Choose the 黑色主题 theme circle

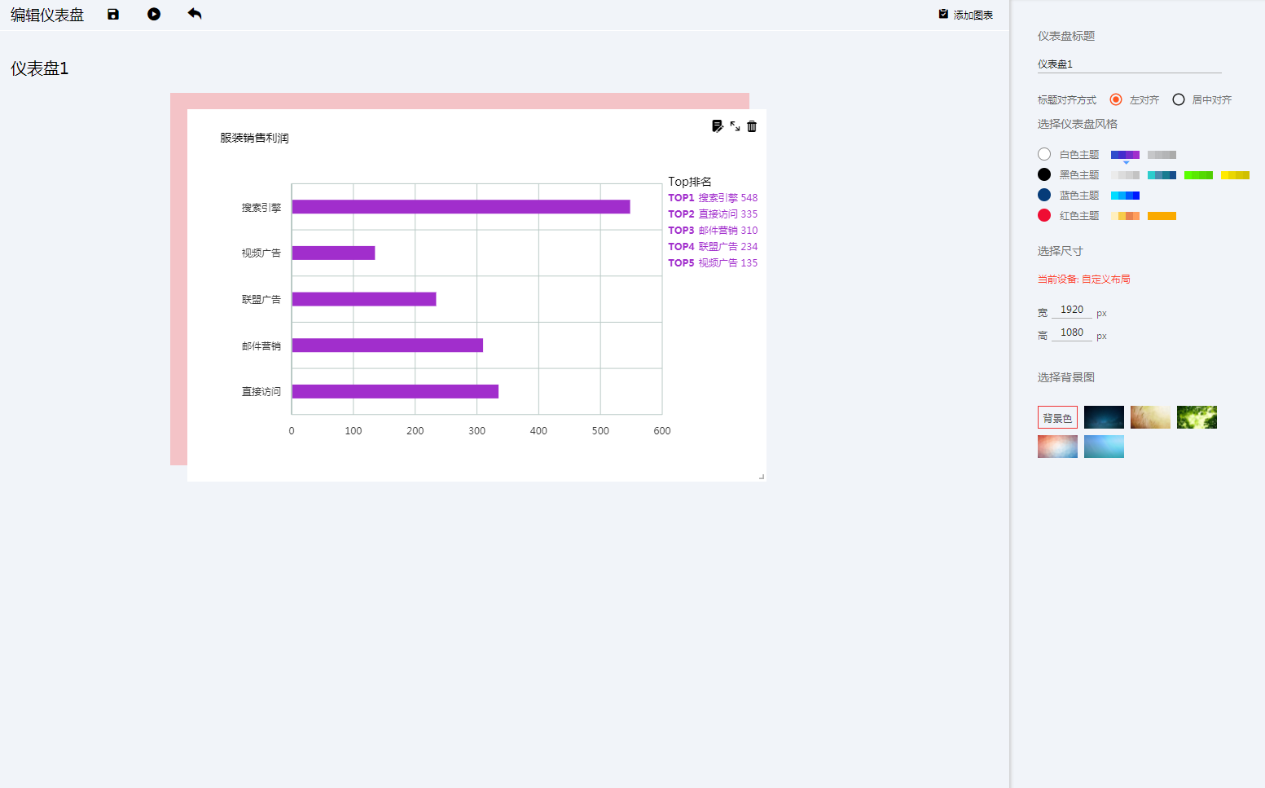1044,174
